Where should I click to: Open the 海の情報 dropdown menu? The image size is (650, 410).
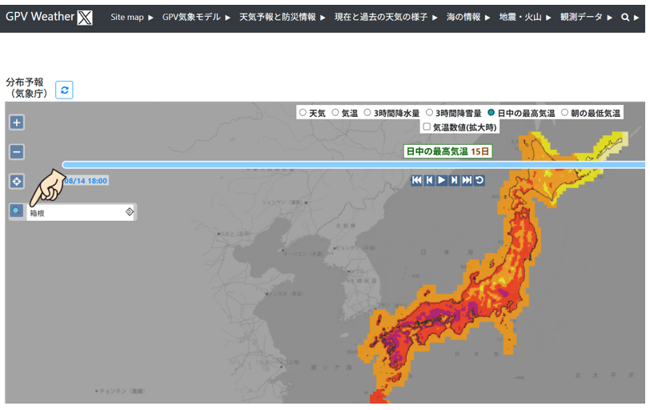(467, 17)
